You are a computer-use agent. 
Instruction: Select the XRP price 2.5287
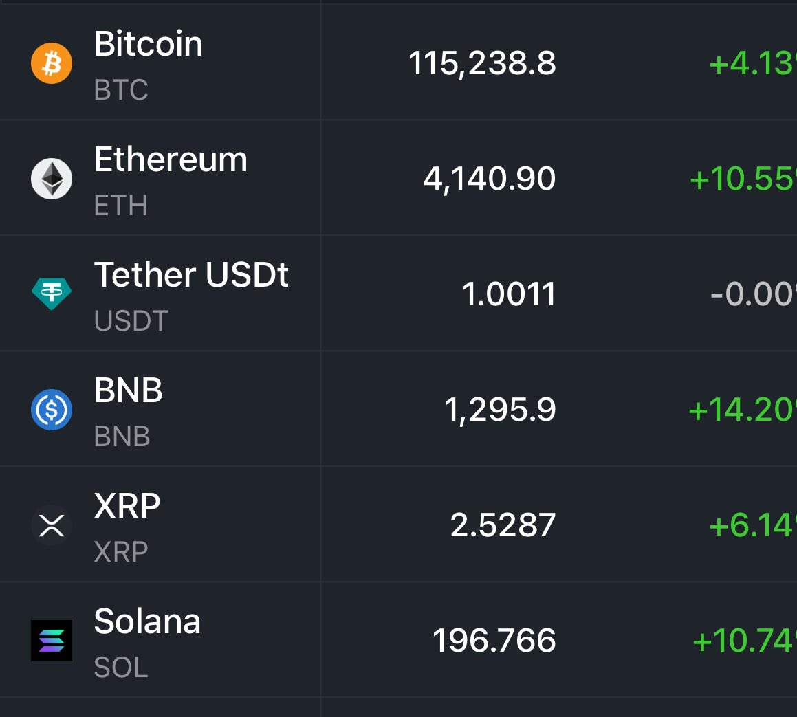503,526
